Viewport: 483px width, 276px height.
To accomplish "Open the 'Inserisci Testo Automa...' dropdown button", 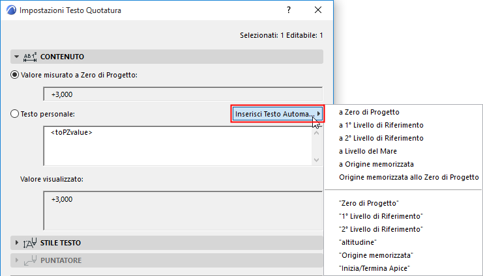I will (278, 114).
